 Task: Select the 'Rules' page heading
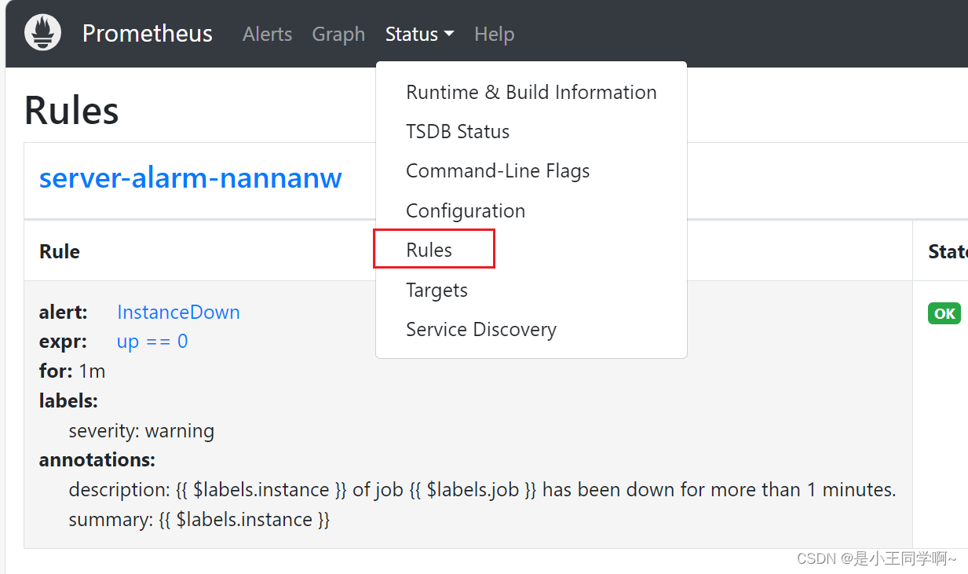(x=71, y=111)
